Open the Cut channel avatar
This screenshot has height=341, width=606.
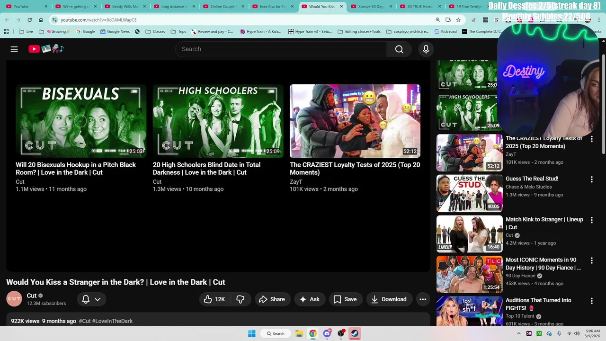click(14, 299)
